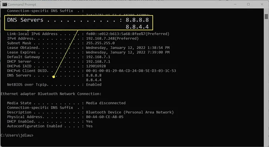Click the "Media disconnected" state text
Image resolution: width=269 pixels, height=147 pixels.
[106, 103]
